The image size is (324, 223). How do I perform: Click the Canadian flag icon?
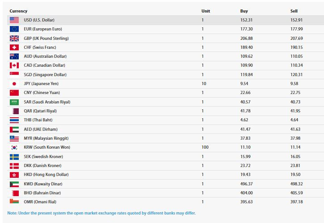click(14, 65)
